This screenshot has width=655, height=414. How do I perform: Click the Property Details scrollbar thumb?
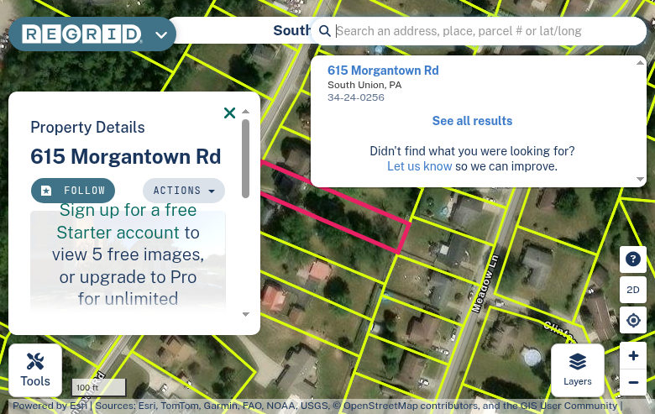(245, 159)
